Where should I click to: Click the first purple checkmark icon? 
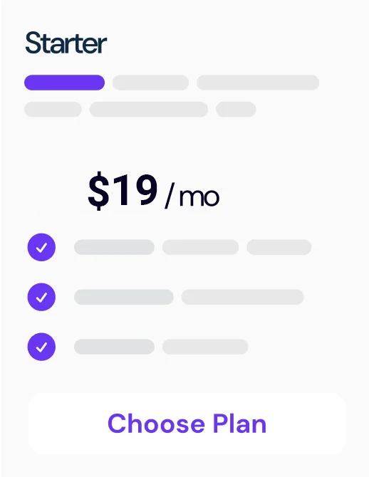click(41, 247)
